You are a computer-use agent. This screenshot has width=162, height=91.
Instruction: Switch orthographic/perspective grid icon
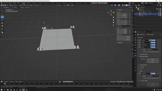tap(113, 25)
